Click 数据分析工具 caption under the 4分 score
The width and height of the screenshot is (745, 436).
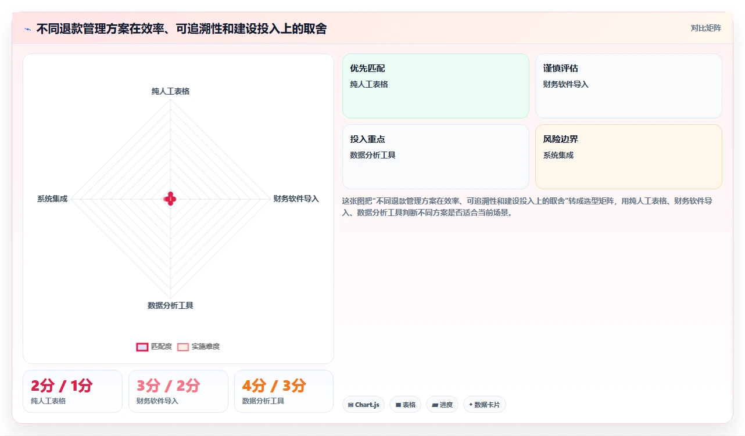coord(263,401)
